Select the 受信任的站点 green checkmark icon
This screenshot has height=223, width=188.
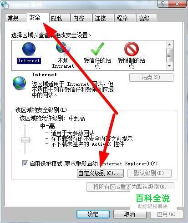[97, 49]
